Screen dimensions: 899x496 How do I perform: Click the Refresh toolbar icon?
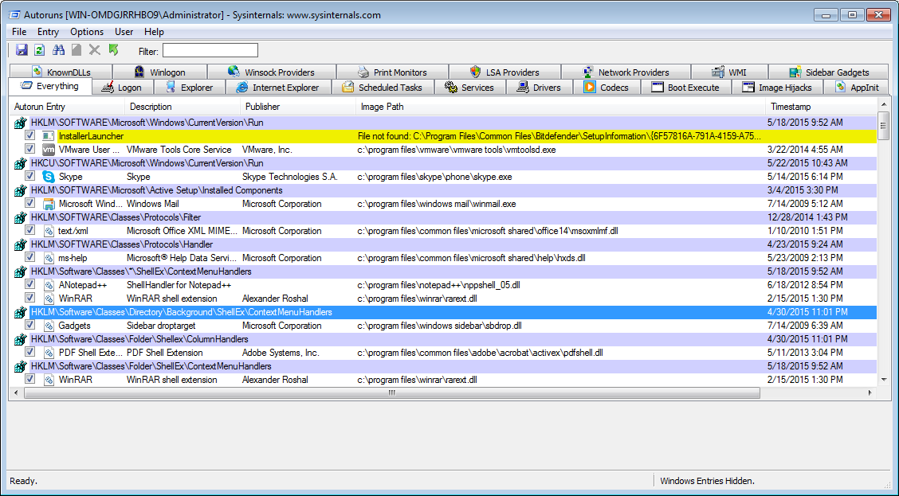pos(40,50)
